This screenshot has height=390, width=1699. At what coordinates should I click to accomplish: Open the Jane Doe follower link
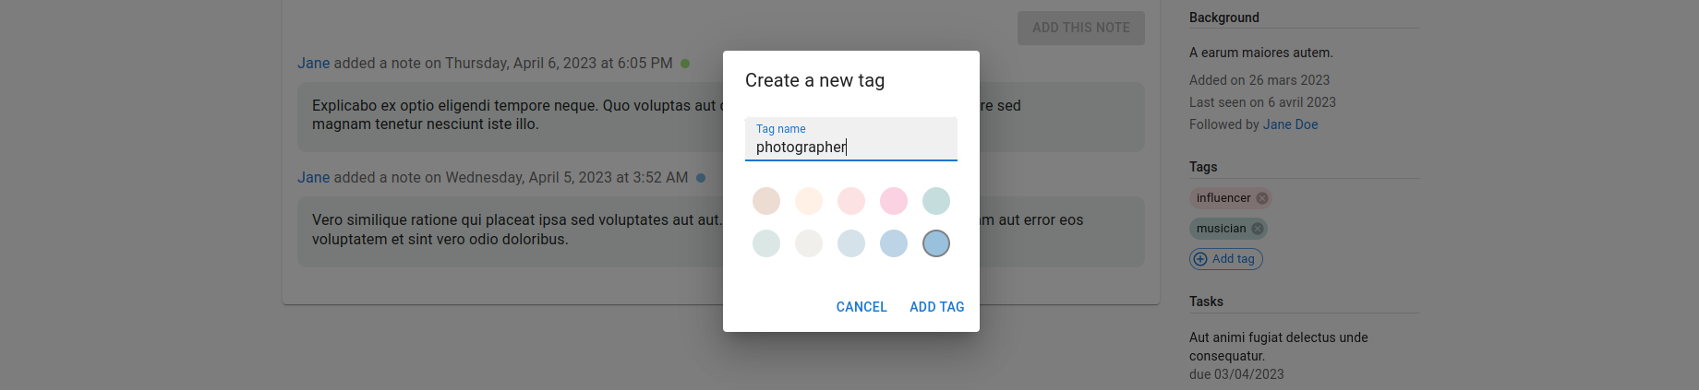point(1290,124)
